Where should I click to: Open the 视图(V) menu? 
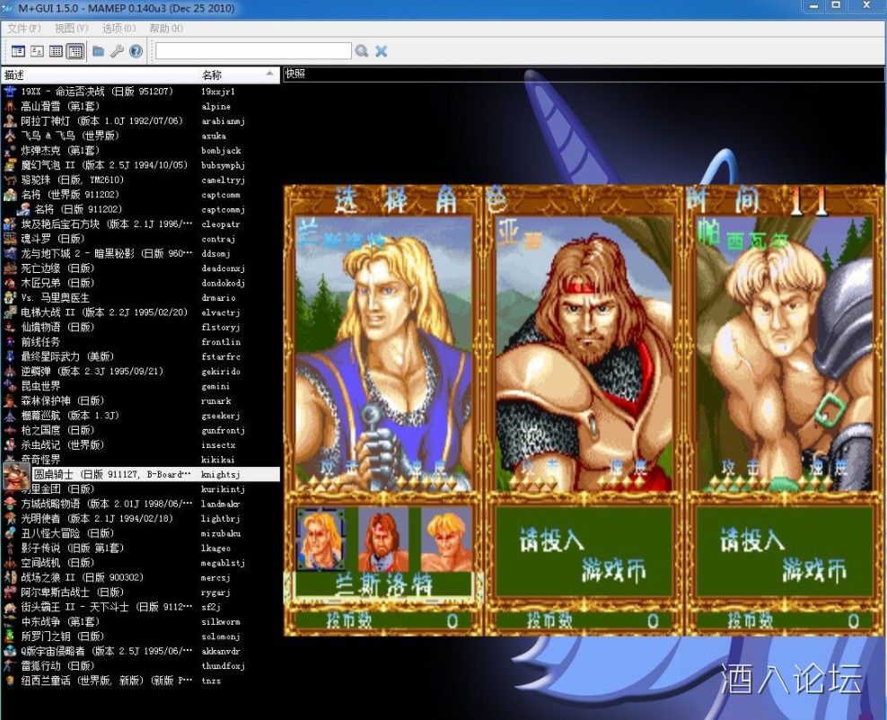[71, 29]
